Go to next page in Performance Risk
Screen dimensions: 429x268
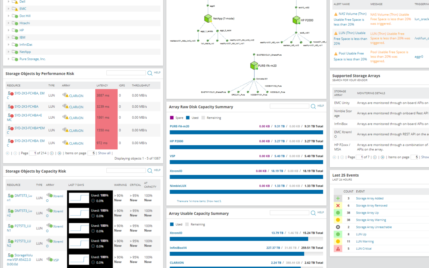click(52, 153)
